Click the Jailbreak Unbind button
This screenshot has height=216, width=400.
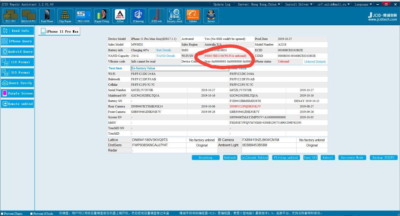(x=254, y=158)
